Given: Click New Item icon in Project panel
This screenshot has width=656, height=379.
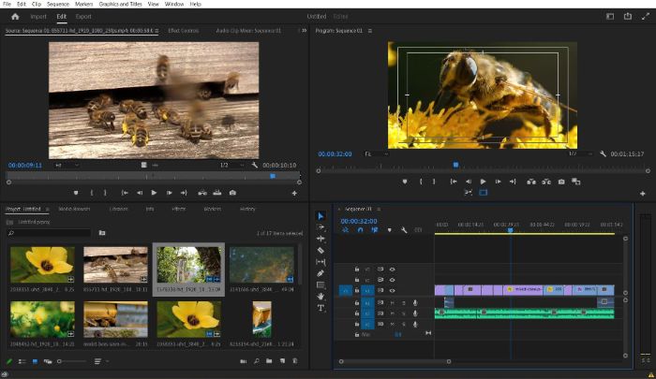Looking at the screenshot, I should 282,361.
